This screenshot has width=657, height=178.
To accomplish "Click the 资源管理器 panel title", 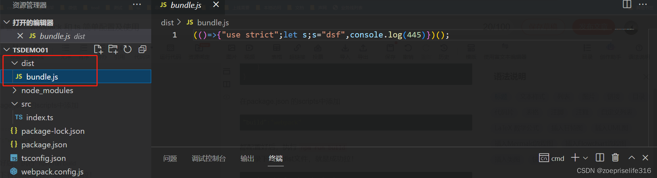I will point(30,5).
